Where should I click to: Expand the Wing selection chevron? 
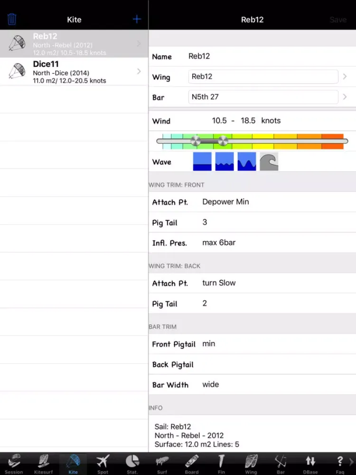point(345,76)
